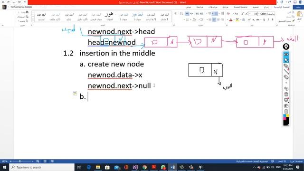Viewport: 304px width, 171px height.
Task: Toggle subscript formatting
Action: (253, 20)
